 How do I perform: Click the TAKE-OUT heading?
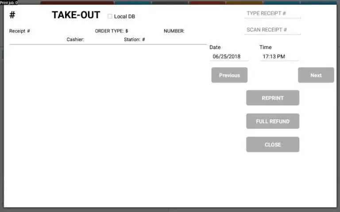point(76,15)
